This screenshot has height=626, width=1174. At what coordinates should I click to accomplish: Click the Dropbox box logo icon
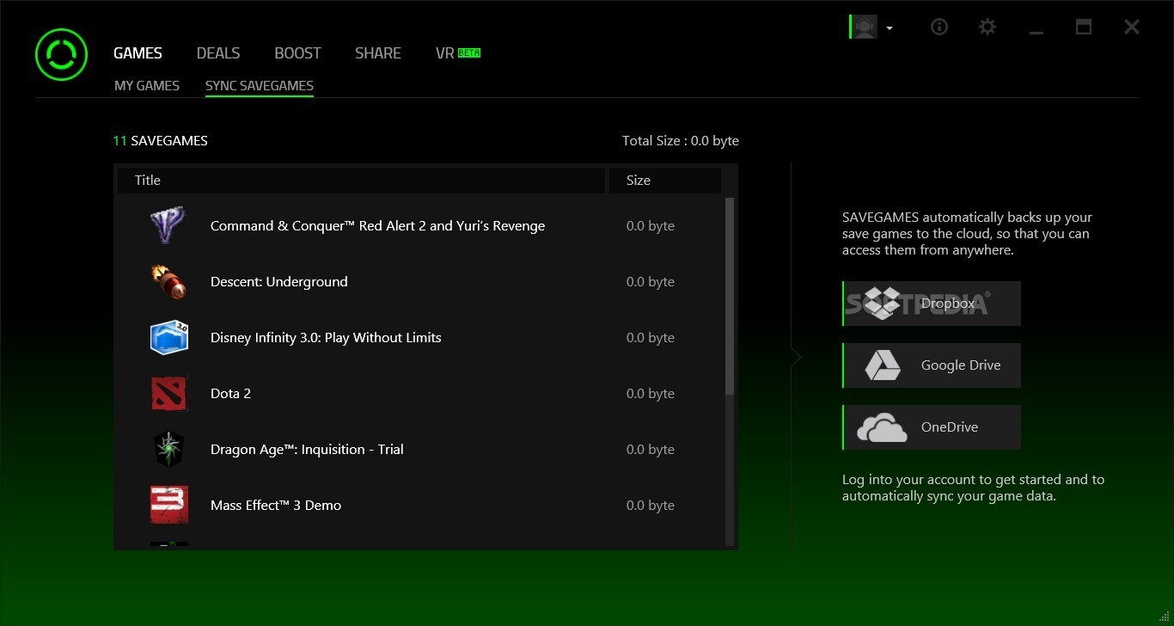882,304
